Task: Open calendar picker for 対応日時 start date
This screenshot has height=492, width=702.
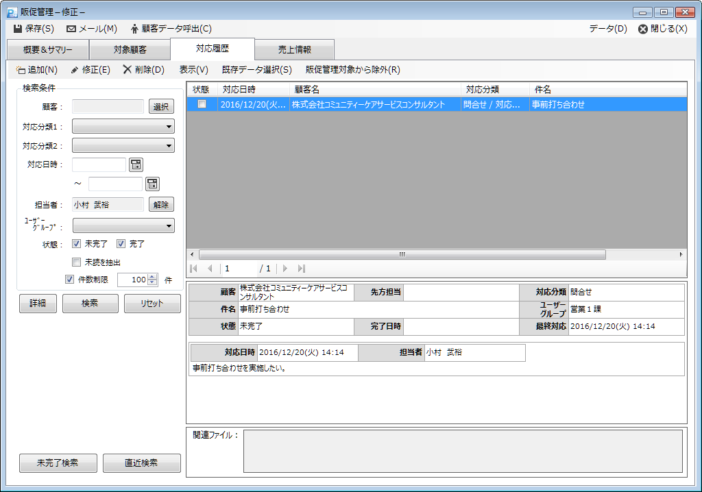Action: tap(136, 164)
